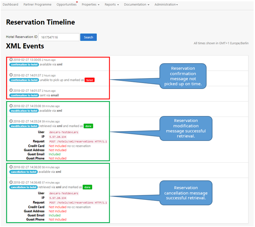Click the red 'failed' status badge
The height and width of the screenshot is (227, 255).
click(x=90, y=80)
